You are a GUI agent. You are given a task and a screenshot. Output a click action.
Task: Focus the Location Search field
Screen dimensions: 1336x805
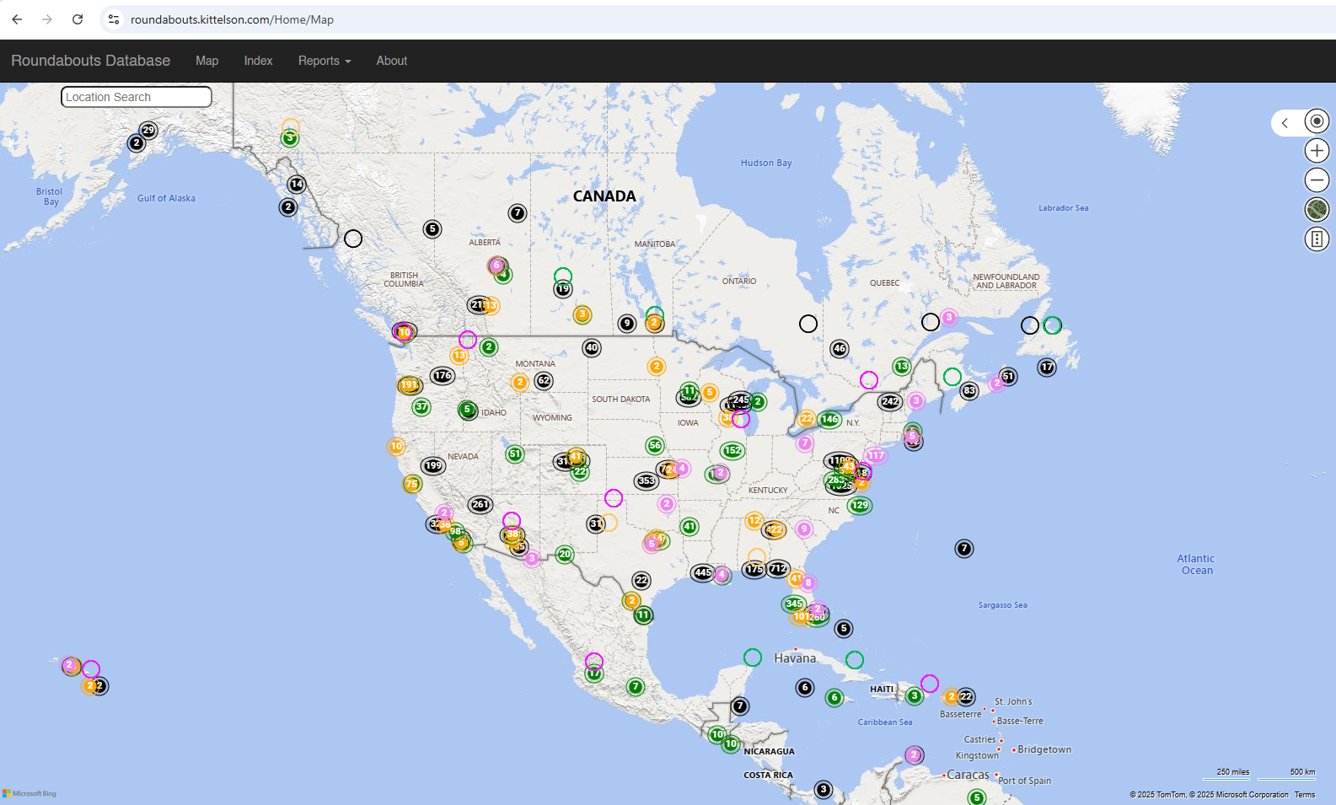136,97
